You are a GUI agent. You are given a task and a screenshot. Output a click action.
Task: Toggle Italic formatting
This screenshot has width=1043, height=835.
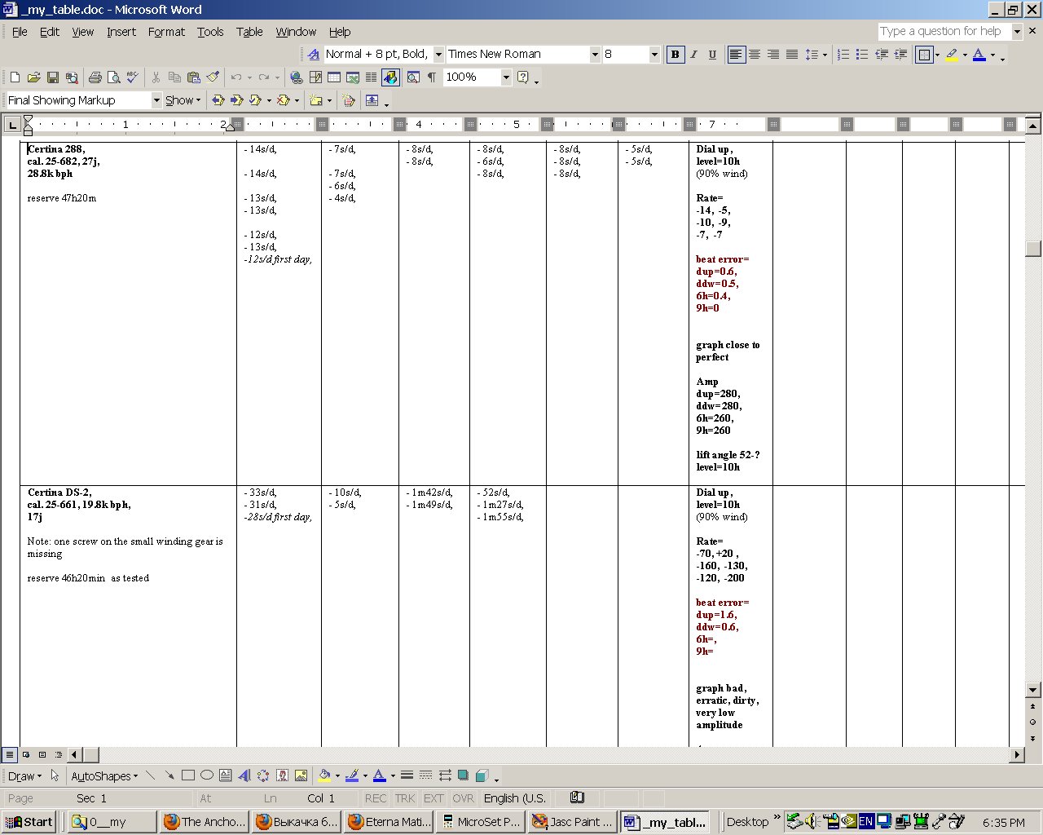point(693,55)
